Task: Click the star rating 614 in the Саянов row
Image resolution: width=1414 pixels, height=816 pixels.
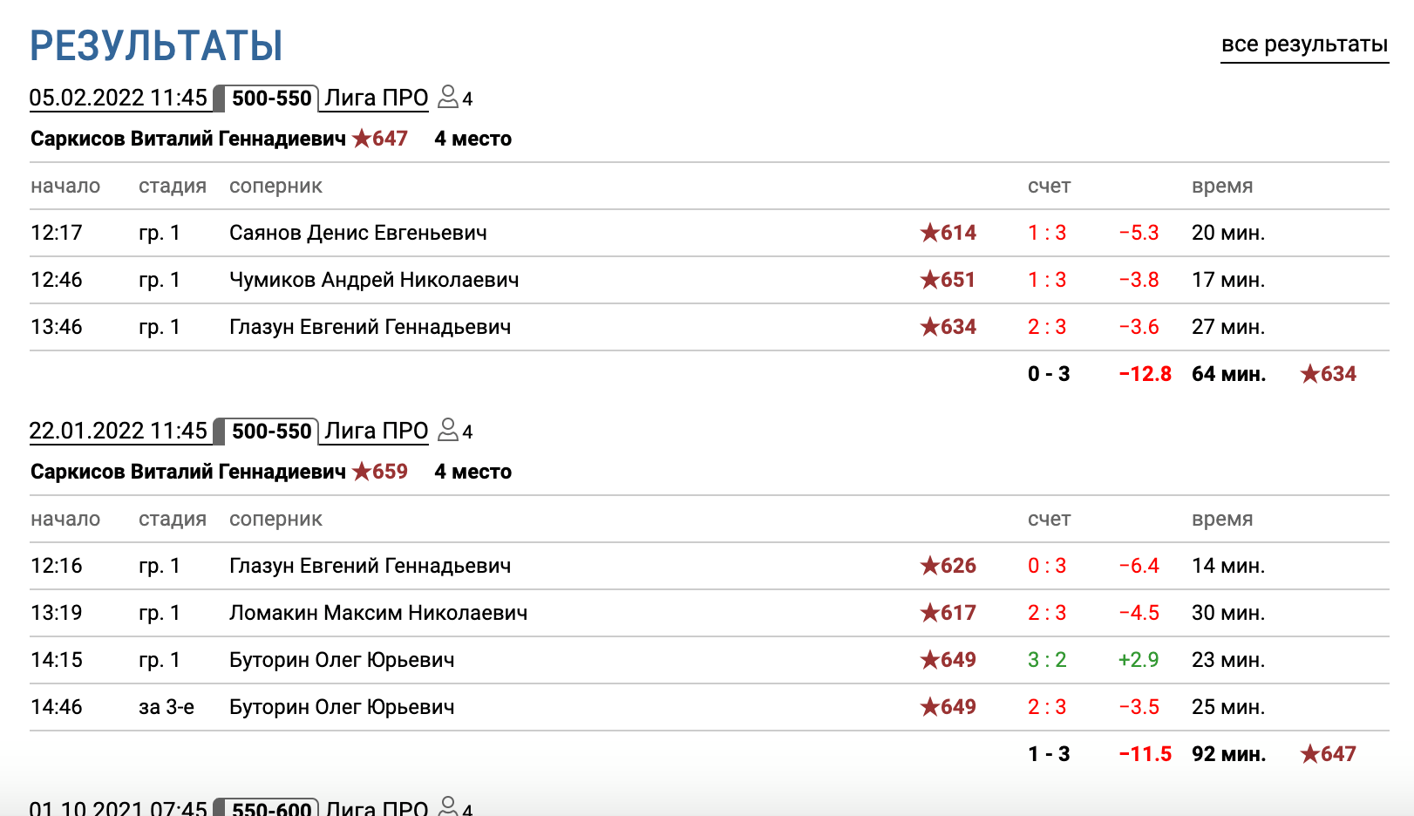Action: tap(948, 233)
